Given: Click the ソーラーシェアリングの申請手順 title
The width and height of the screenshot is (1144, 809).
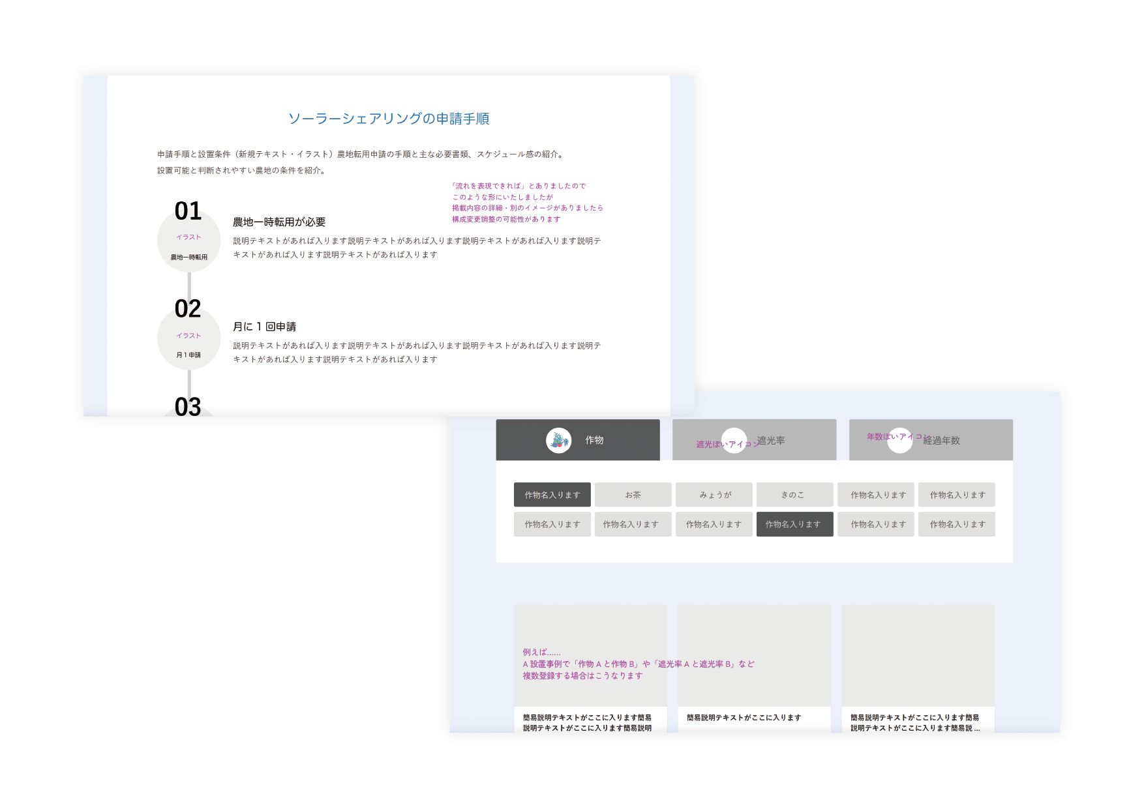Looking at the screenshot, I should coord(389,119).
